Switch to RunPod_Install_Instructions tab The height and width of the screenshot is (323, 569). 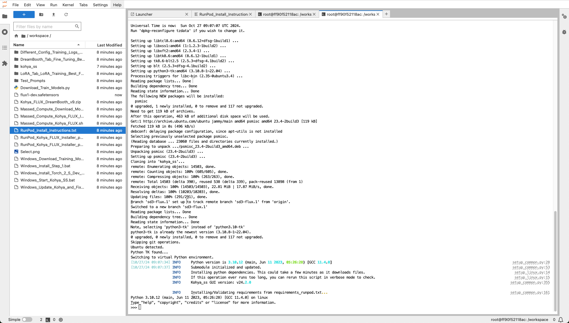coord(223,14)
